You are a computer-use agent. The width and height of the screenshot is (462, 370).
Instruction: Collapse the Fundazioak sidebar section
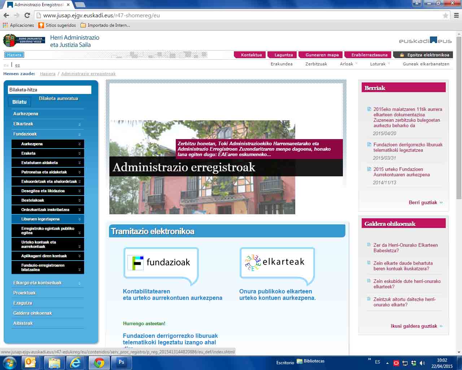click(x=47, y=134)
